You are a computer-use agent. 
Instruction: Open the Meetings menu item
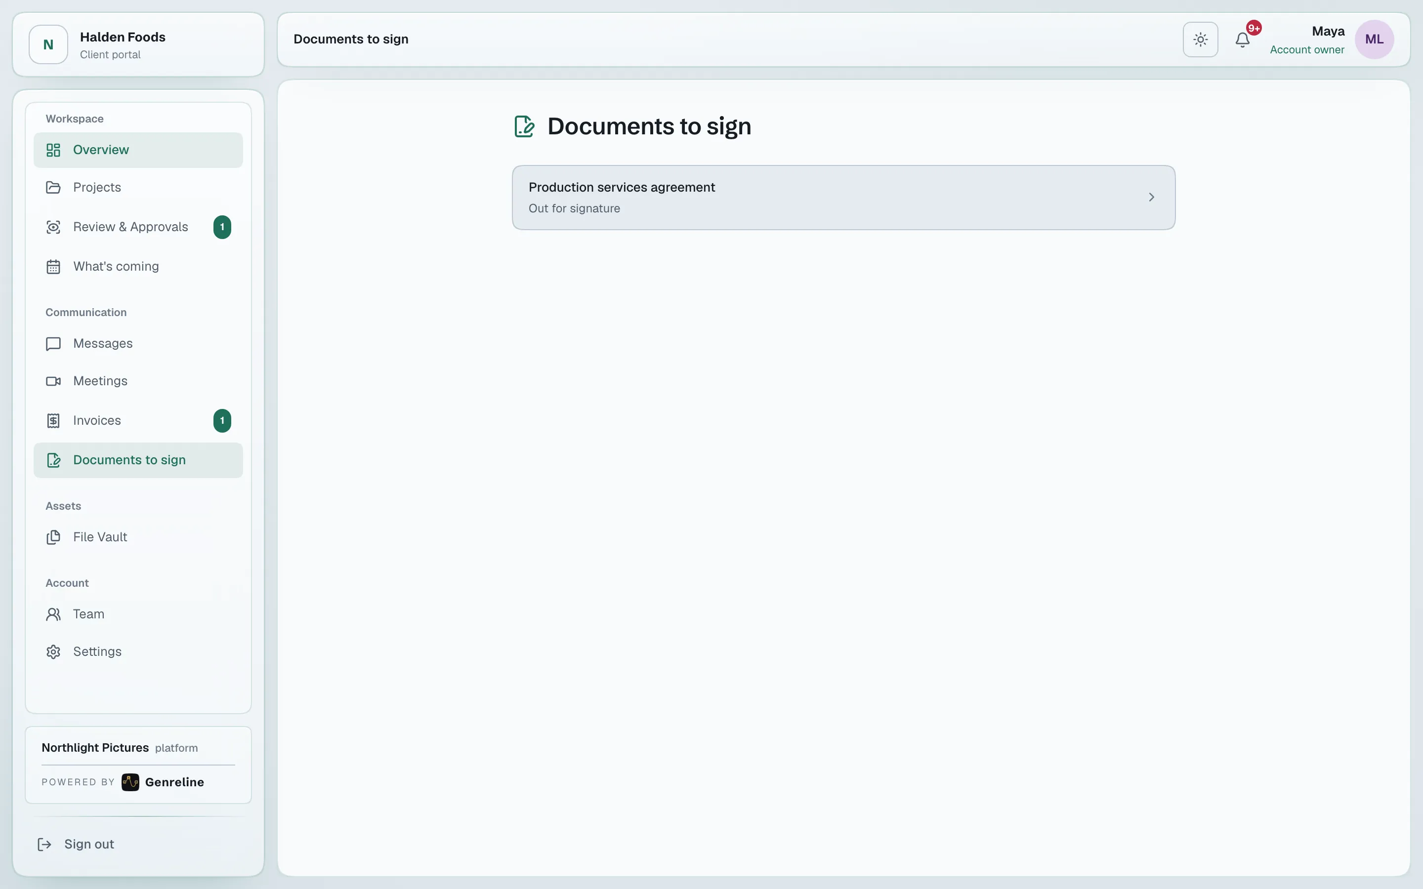[x=138, y=381]
